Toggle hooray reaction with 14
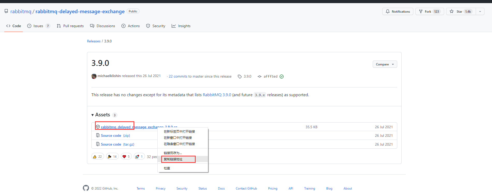The image size is (492, 196). click(x=112, y=156)
